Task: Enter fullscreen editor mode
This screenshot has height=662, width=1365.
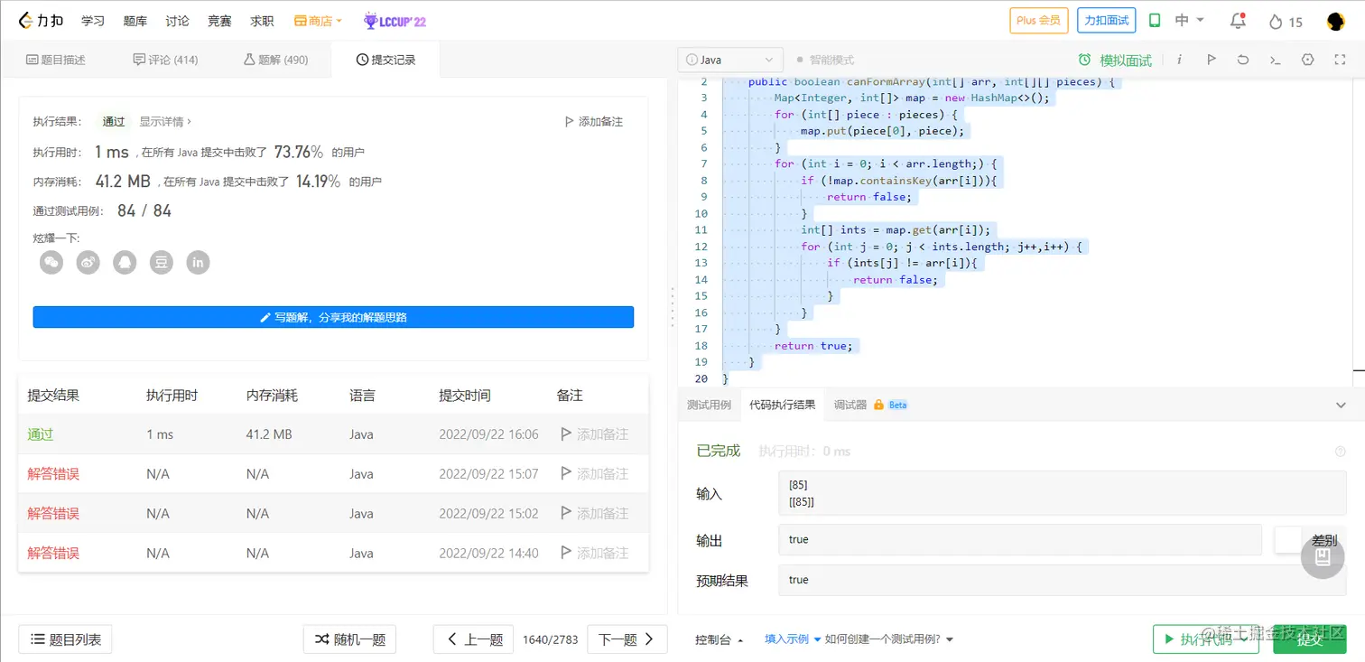Action: tap(1340, 60)
